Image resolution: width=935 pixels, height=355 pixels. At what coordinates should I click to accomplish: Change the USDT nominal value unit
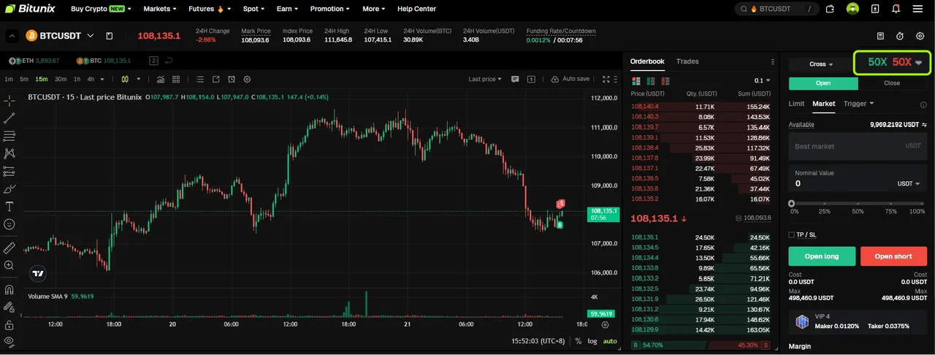909,184
